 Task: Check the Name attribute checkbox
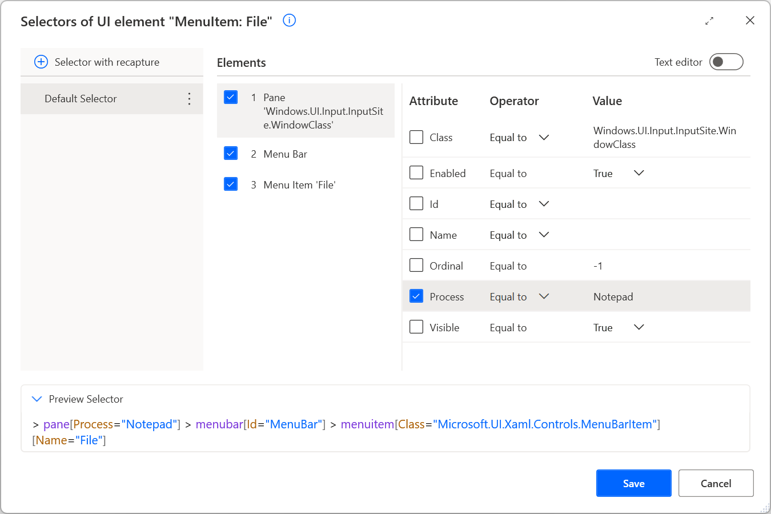[x=416, y=234]
